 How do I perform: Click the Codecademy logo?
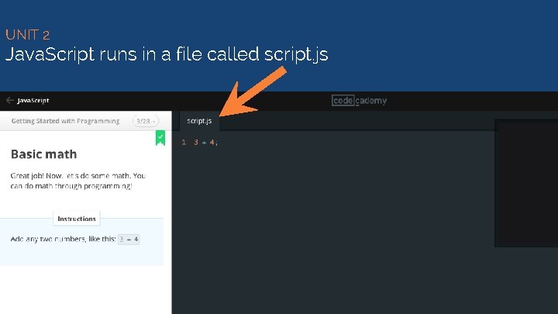point(359,100)
